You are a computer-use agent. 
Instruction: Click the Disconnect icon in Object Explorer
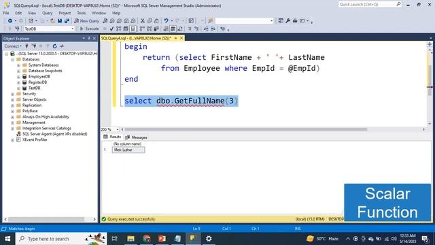[x=34, y=46]
